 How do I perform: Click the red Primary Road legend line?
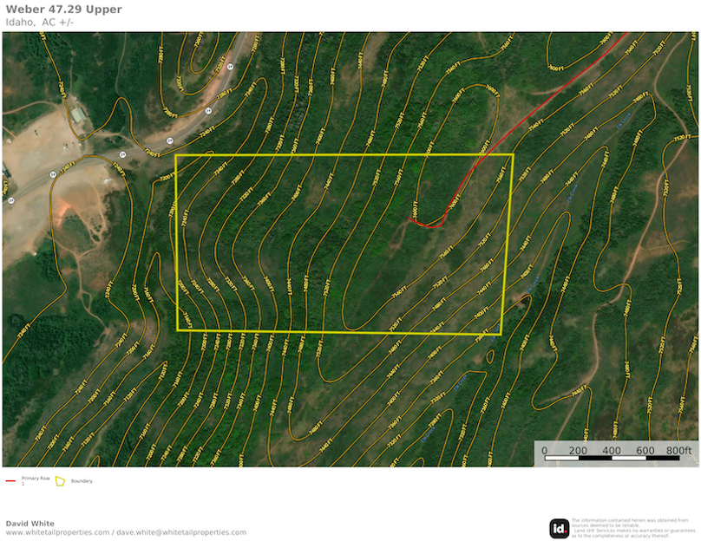(x=10, y=481)
